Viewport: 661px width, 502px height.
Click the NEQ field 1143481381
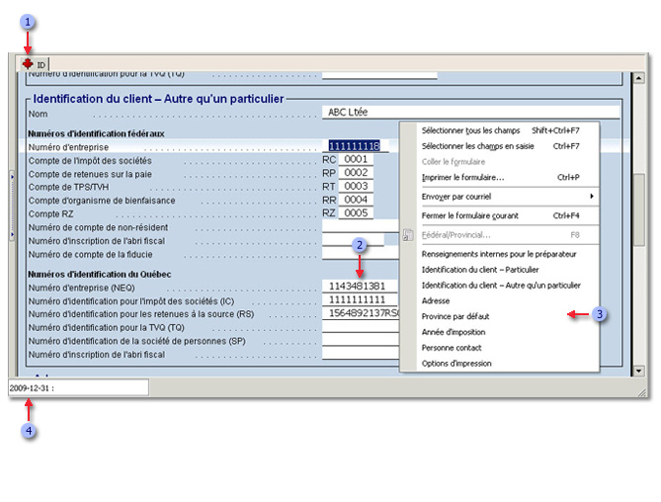(x=361, y=287)
